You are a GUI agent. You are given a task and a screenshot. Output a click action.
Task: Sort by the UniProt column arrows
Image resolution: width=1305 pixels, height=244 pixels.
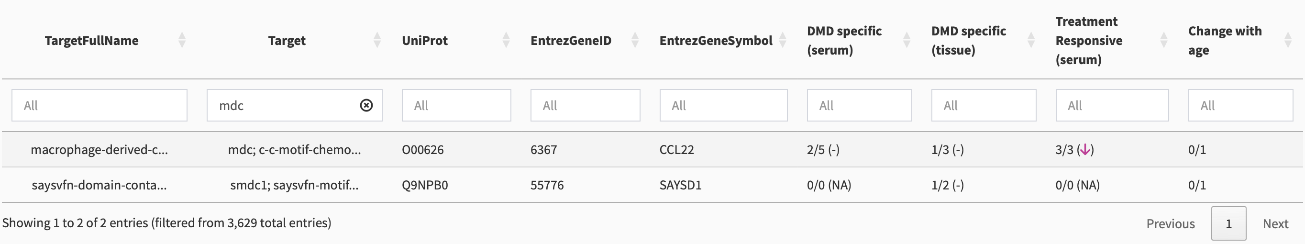click(506, 40)
